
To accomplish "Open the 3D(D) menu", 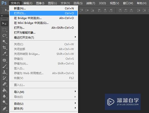I will coord(102,3).
